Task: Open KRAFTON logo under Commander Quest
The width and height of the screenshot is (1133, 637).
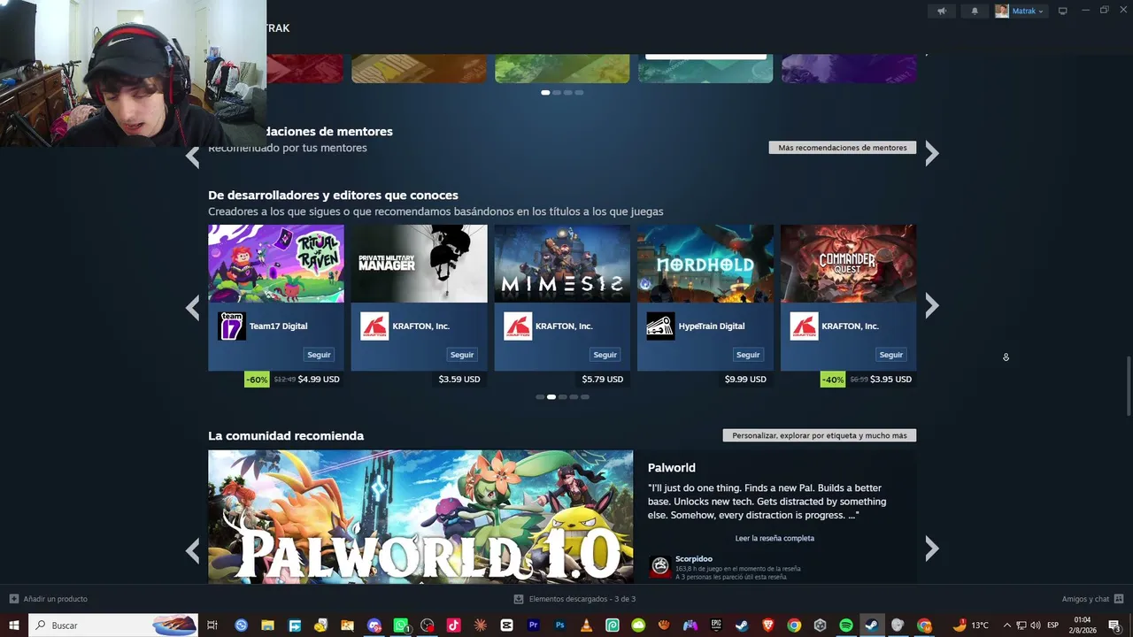Action: point(804,326)
